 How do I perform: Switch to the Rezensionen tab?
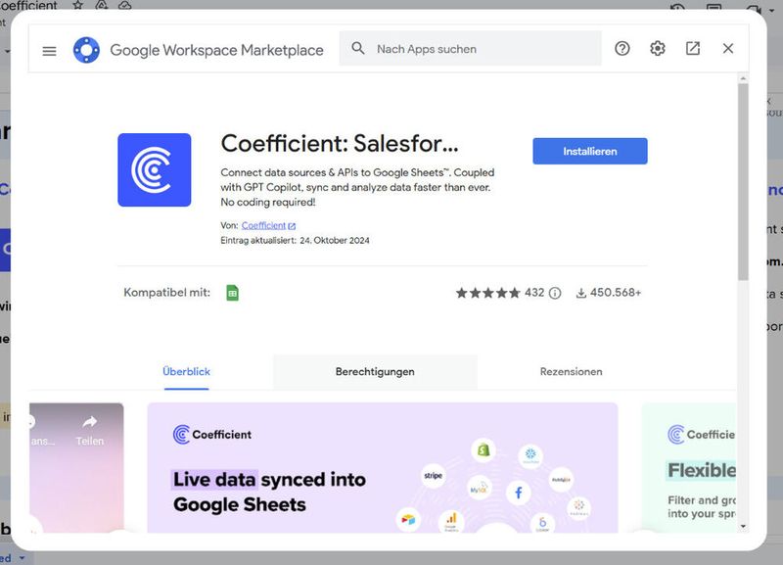(571, 372)
